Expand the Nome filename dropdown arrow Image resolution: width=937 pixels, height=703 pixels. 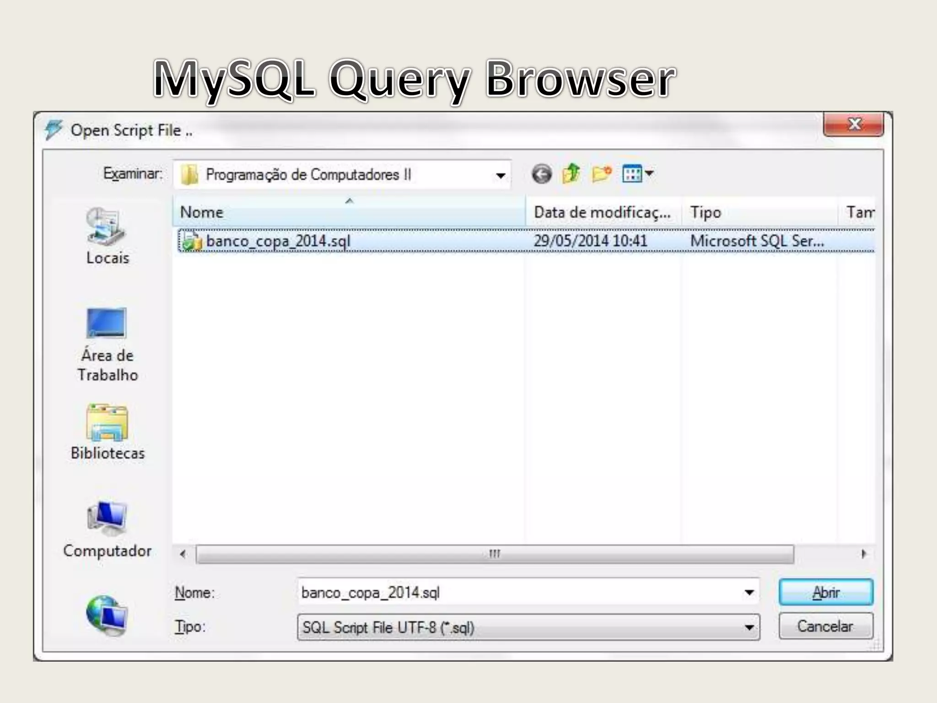point(749,592)
